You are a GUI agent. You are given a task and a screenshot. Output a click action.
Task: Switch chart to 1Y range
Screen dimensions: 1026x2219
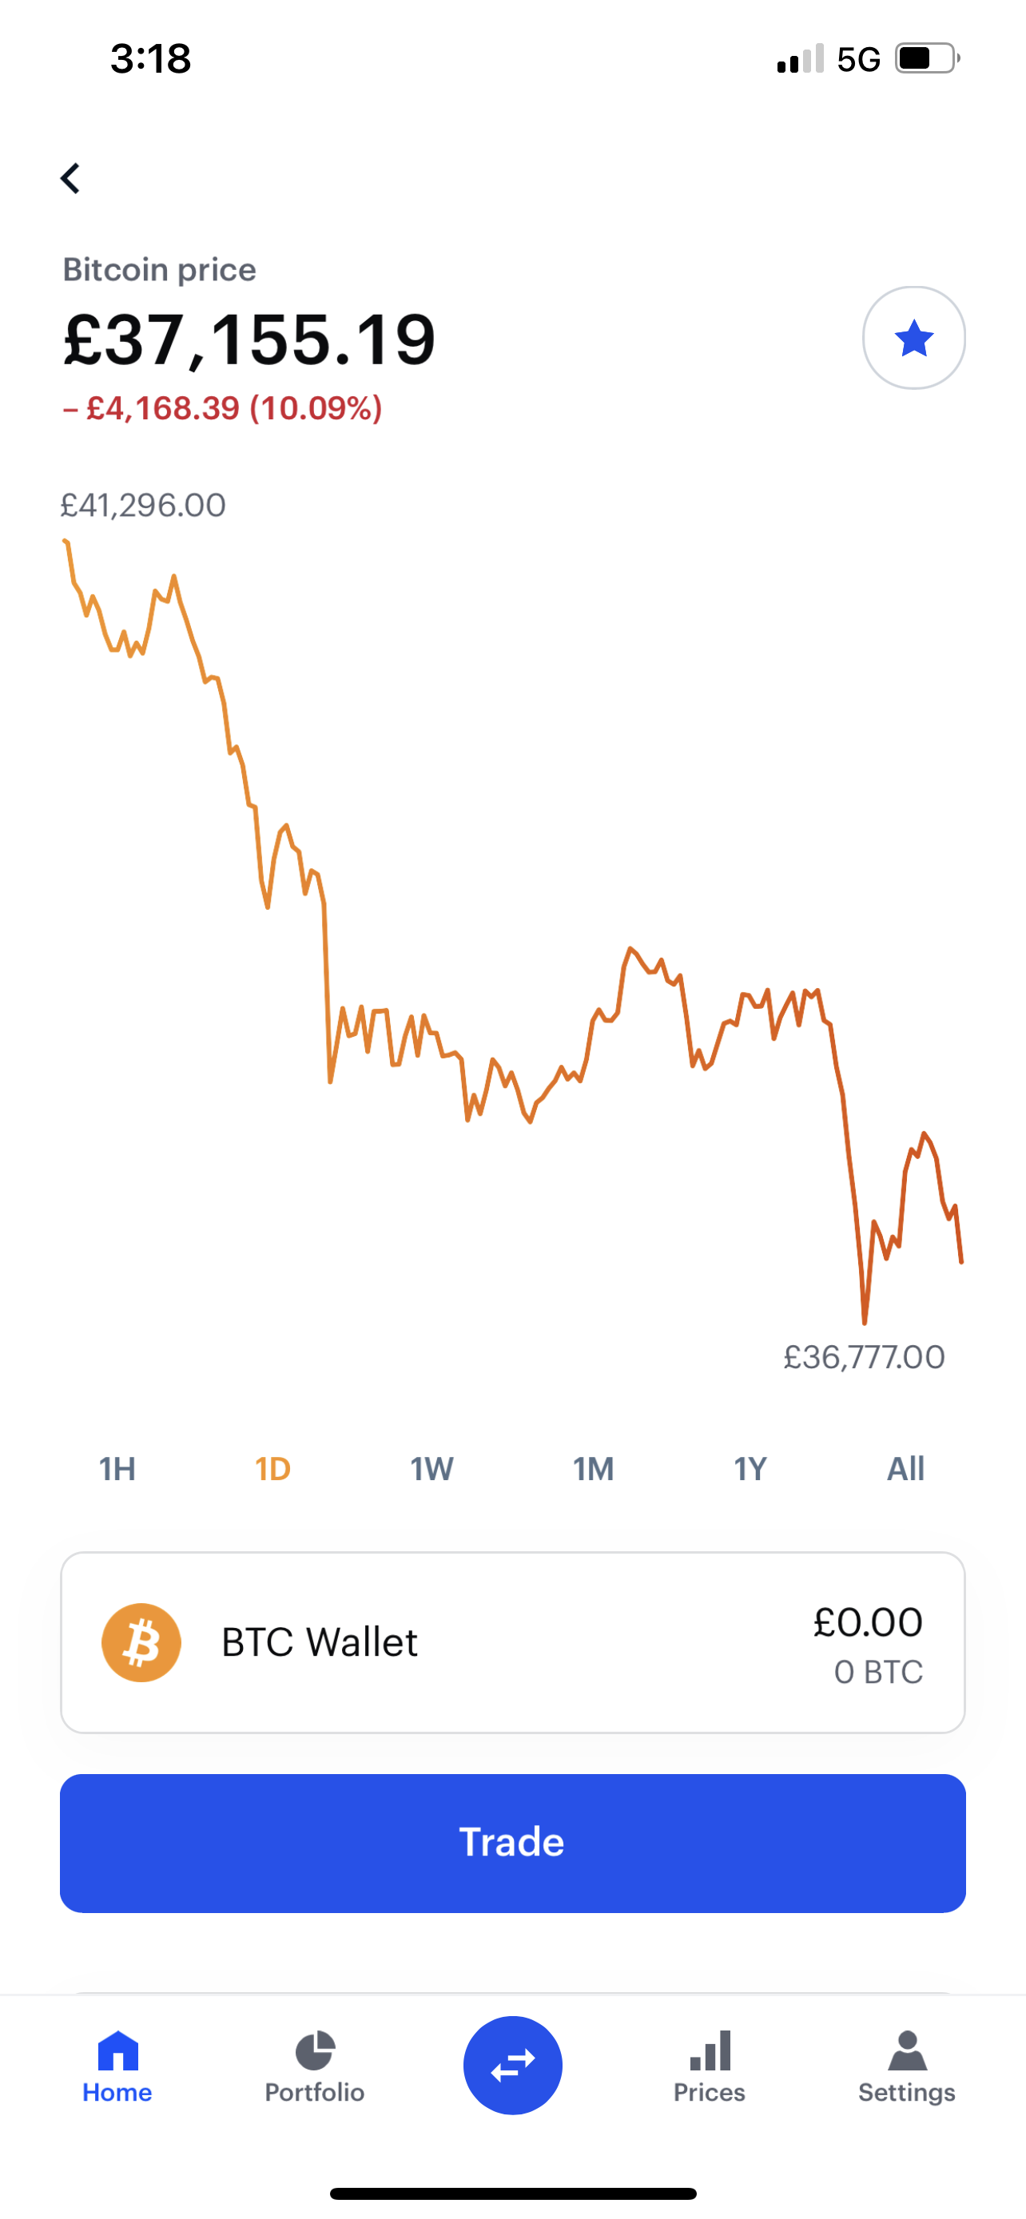pyautogui.click(x=750, y=1469)
